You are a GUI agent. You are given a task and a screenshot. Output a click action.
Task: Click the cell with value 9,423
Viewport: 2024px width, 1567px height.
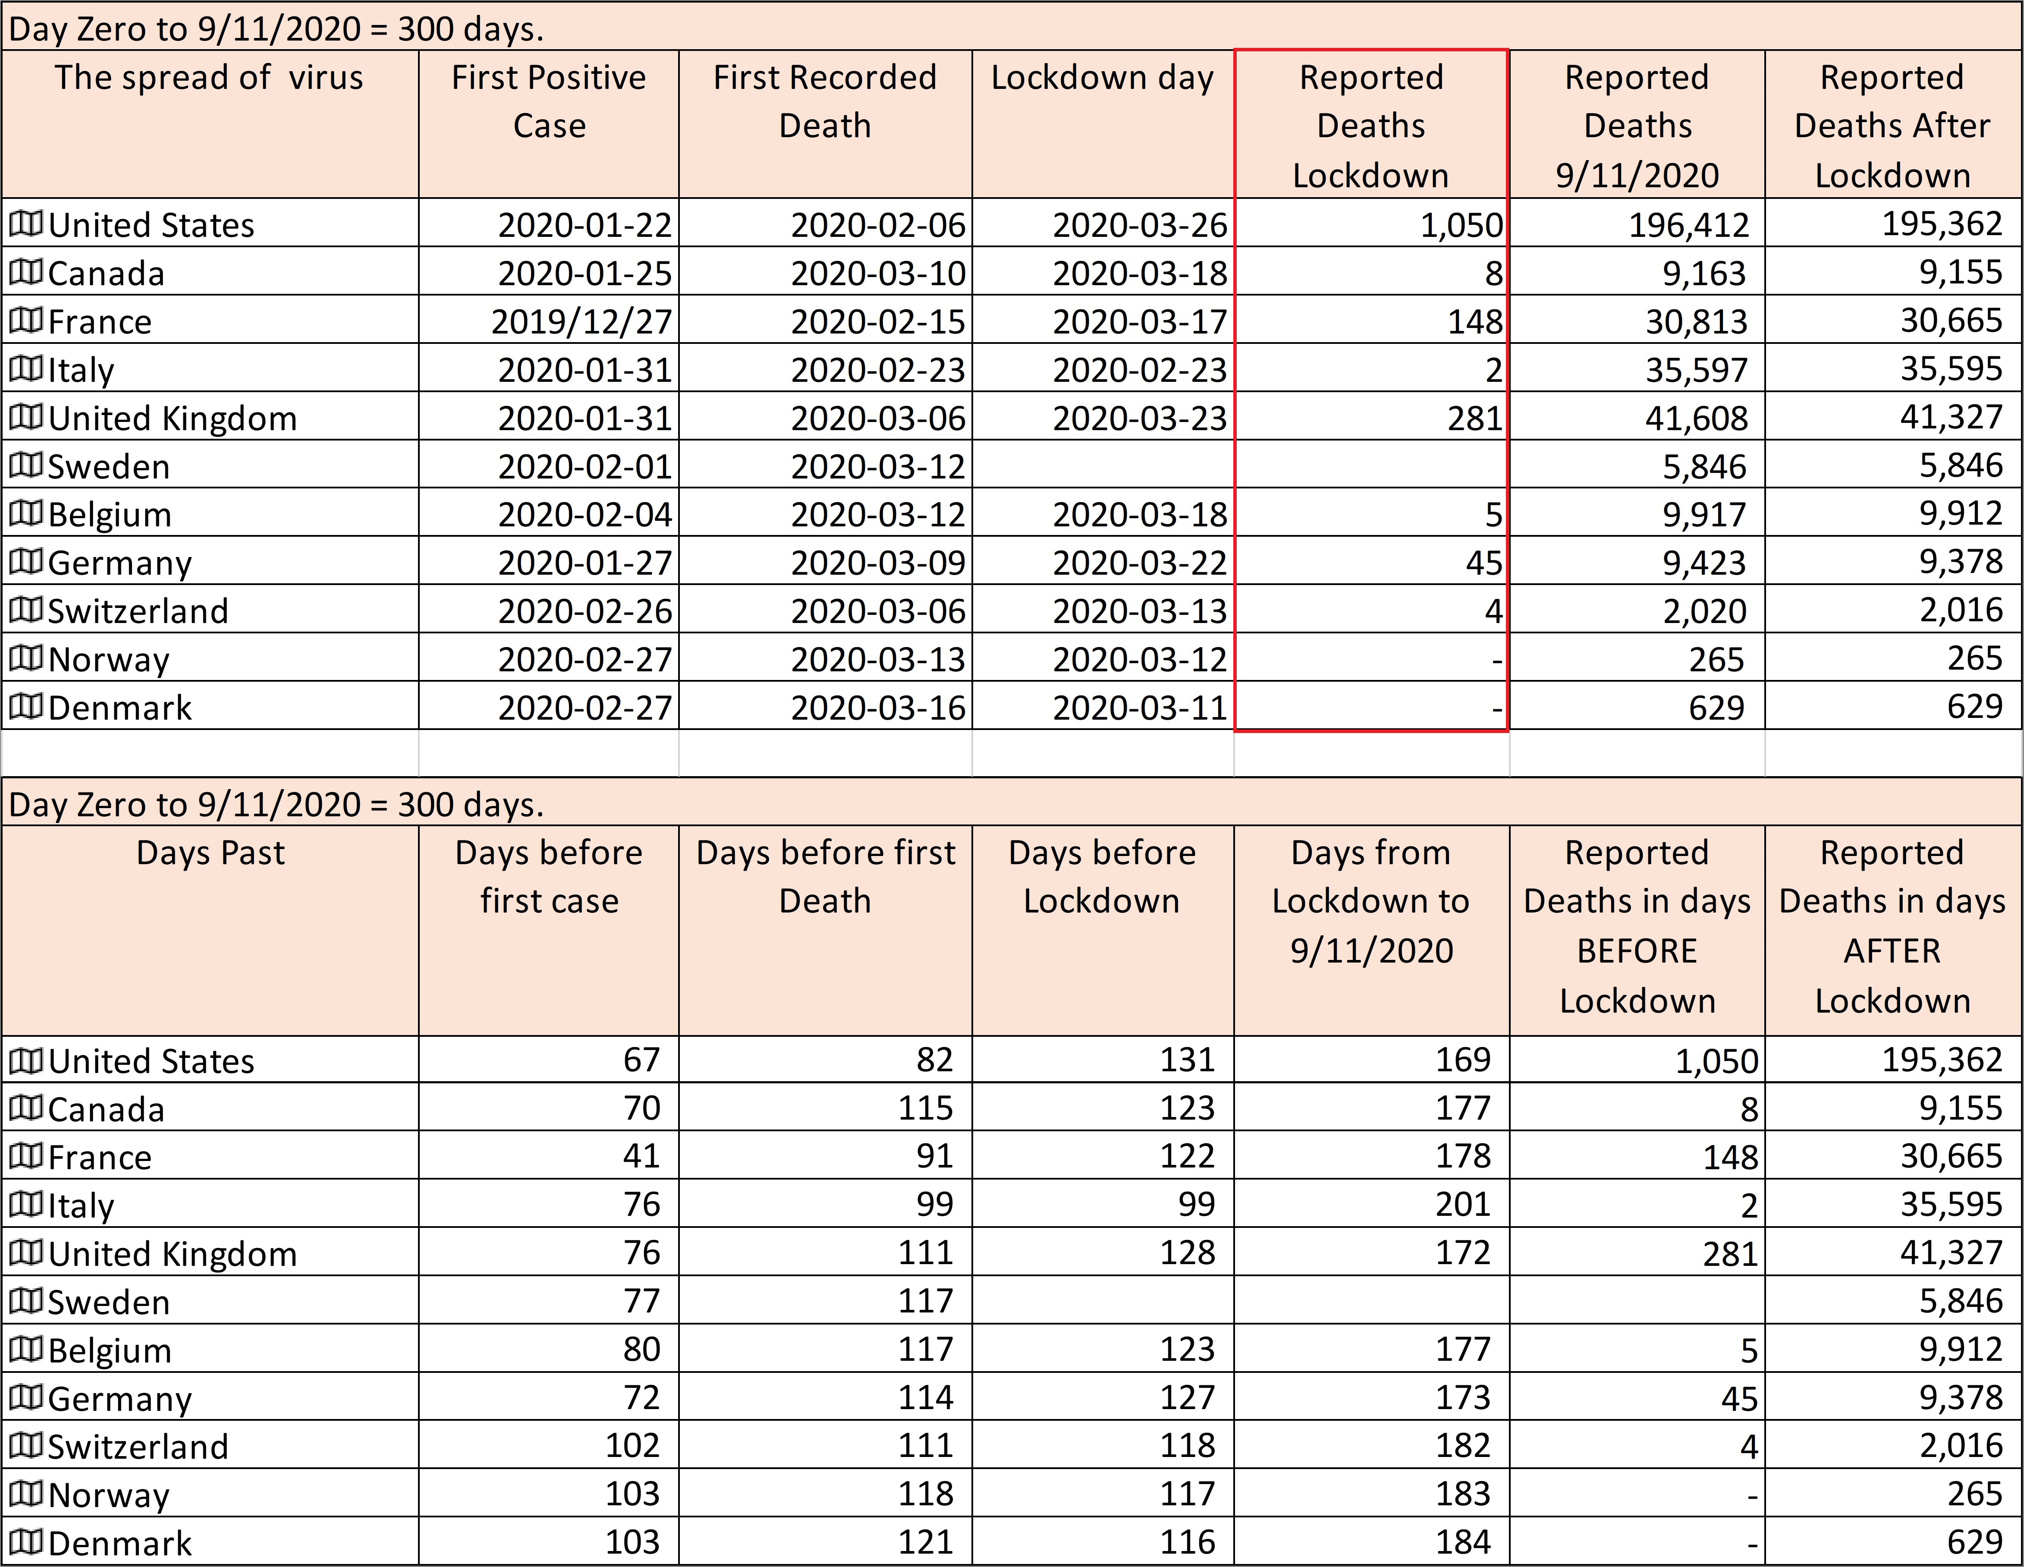tap(1637, 560)
